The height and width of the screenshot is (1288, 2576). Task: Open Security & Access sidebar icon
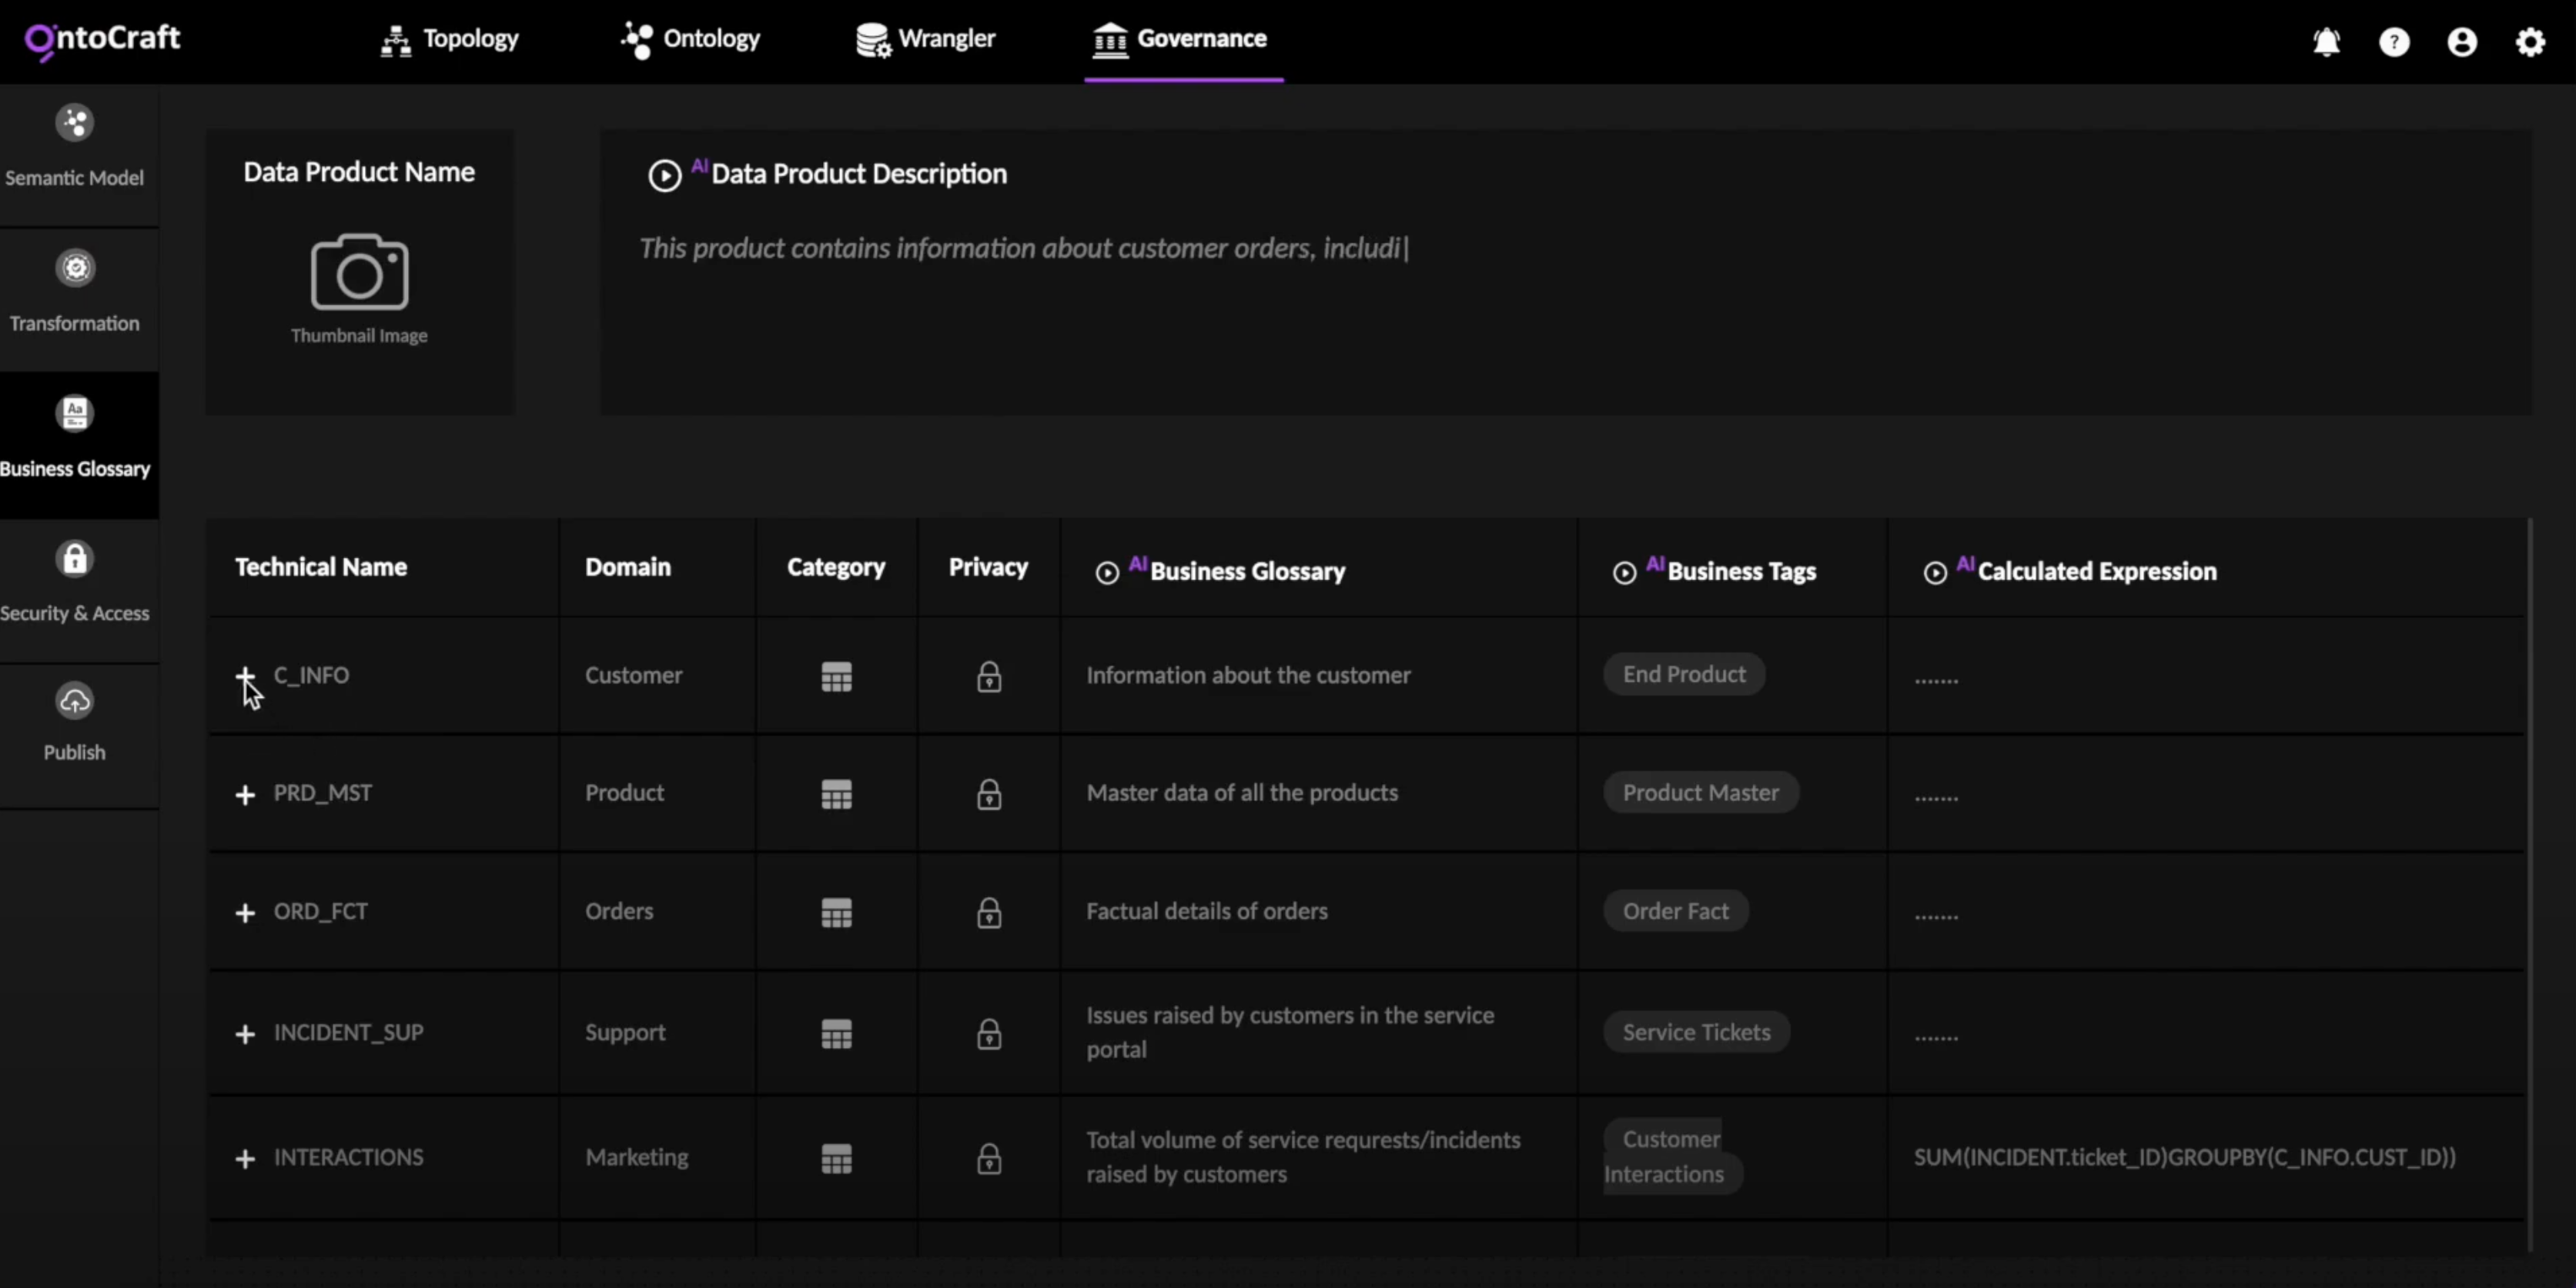[75, 559]
